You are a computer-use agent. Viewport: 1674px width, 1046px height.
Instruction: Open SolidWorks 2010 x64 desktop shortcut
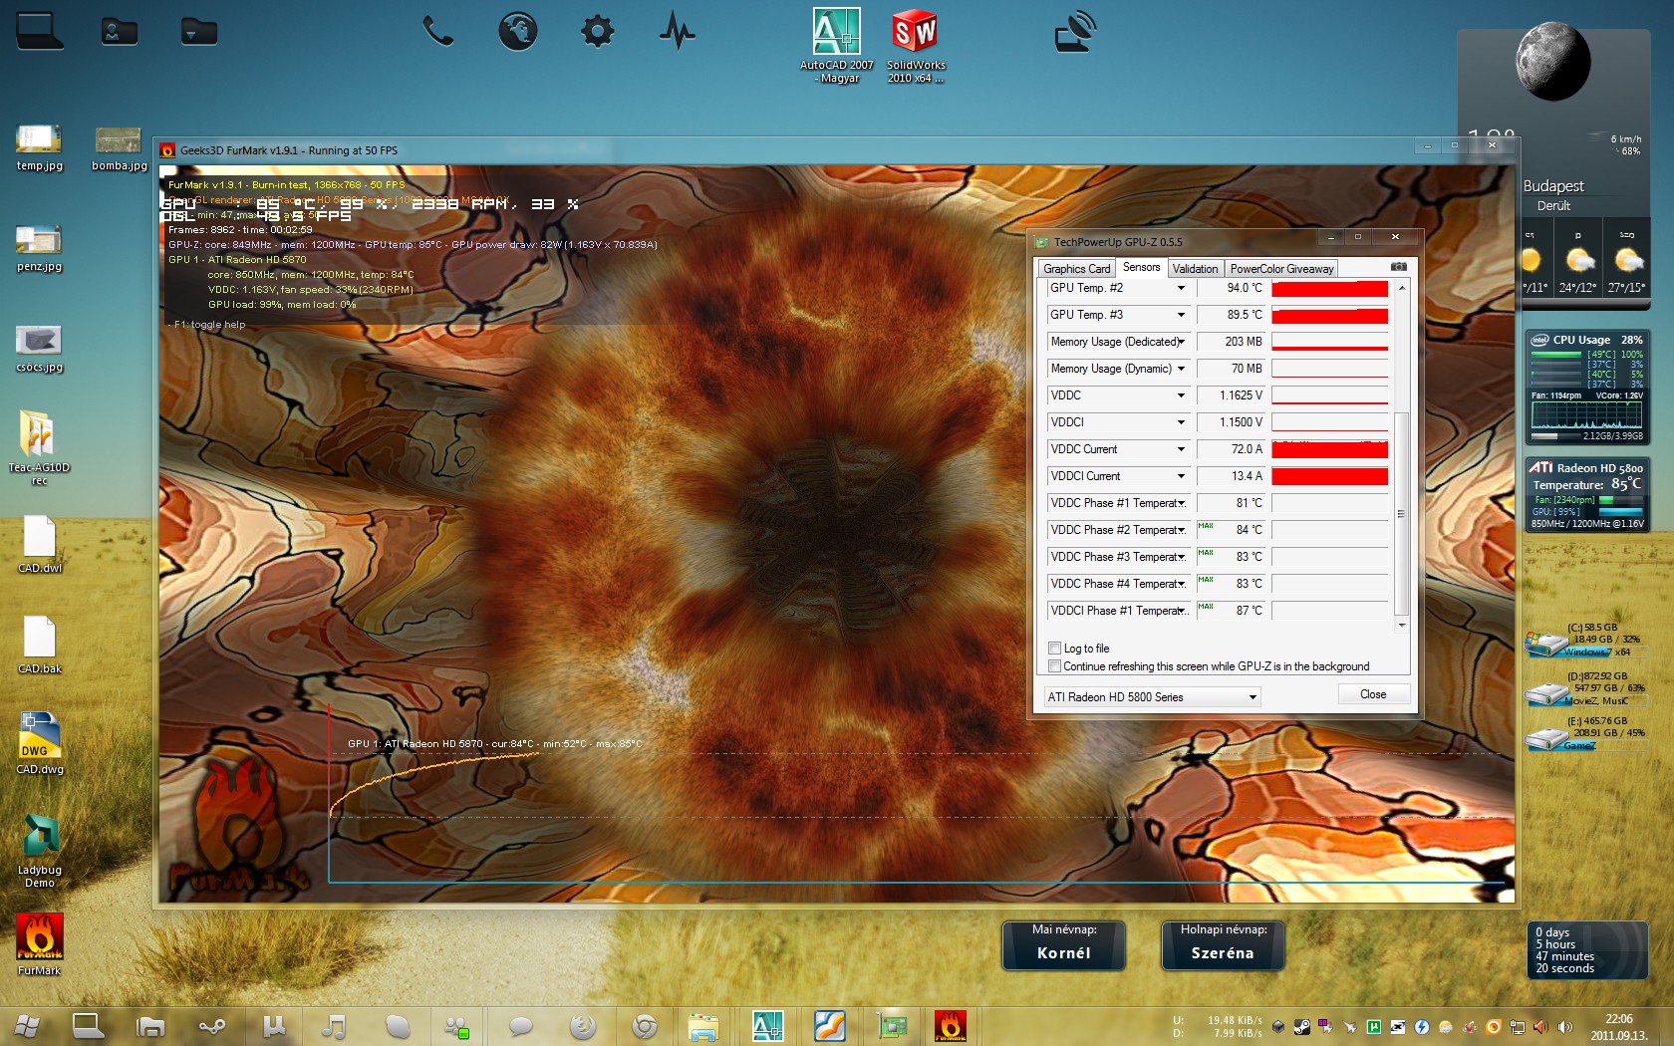click(915, 46)
